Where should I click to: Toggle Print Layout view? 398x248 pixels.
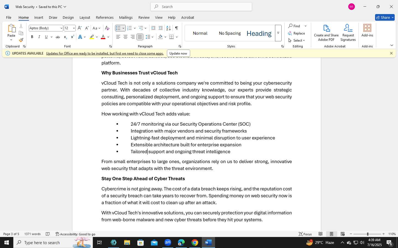(x=332, y=234)
